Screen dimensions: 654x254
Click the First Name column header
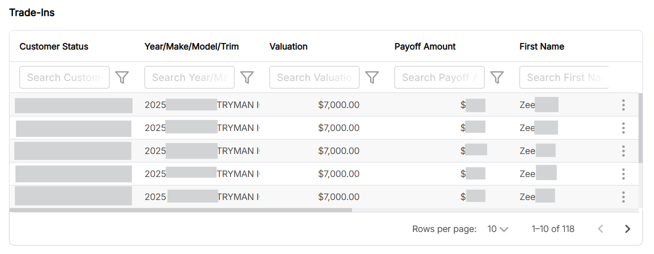click(541, 46)
